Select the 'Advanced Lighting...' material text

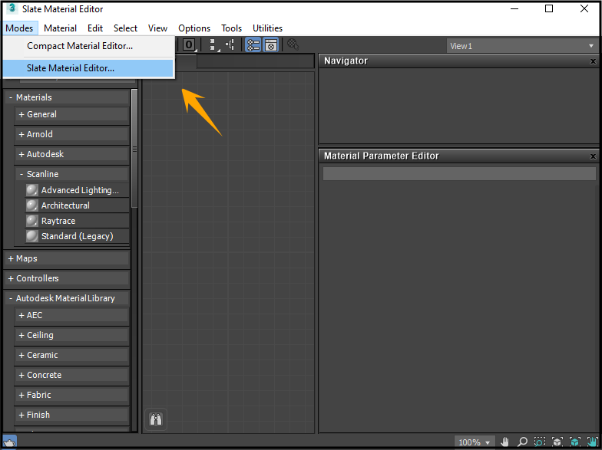pos(80,190)
